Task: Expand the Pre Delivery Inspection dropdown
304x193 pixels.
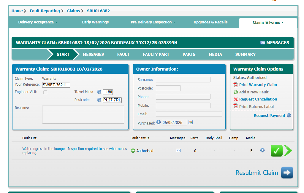Action: pyautogui.click(x=153, y=22)
